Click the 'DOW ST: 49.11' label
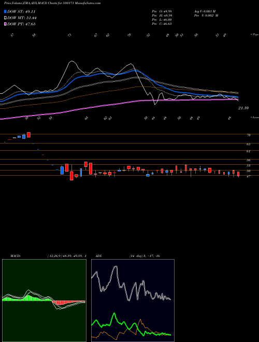Image resolution: width=259 pixels, height=342 pixels. click(21, 11)
